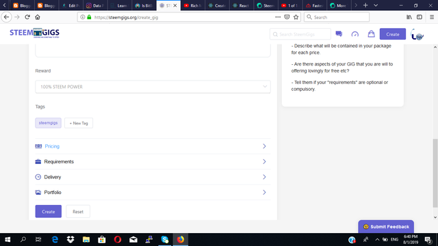Image resolution: width=438 pixels, height=246 pixels.
Task: Open the Firefox hamburger menu
Action: [432, 17]
